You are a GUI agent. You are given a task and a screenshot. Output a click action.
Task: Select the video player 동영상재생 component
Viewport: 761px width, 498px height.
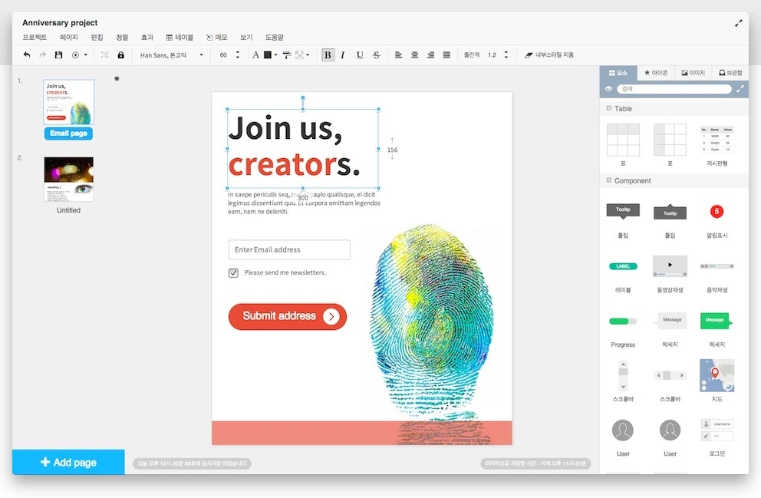(x=670, y=266)
